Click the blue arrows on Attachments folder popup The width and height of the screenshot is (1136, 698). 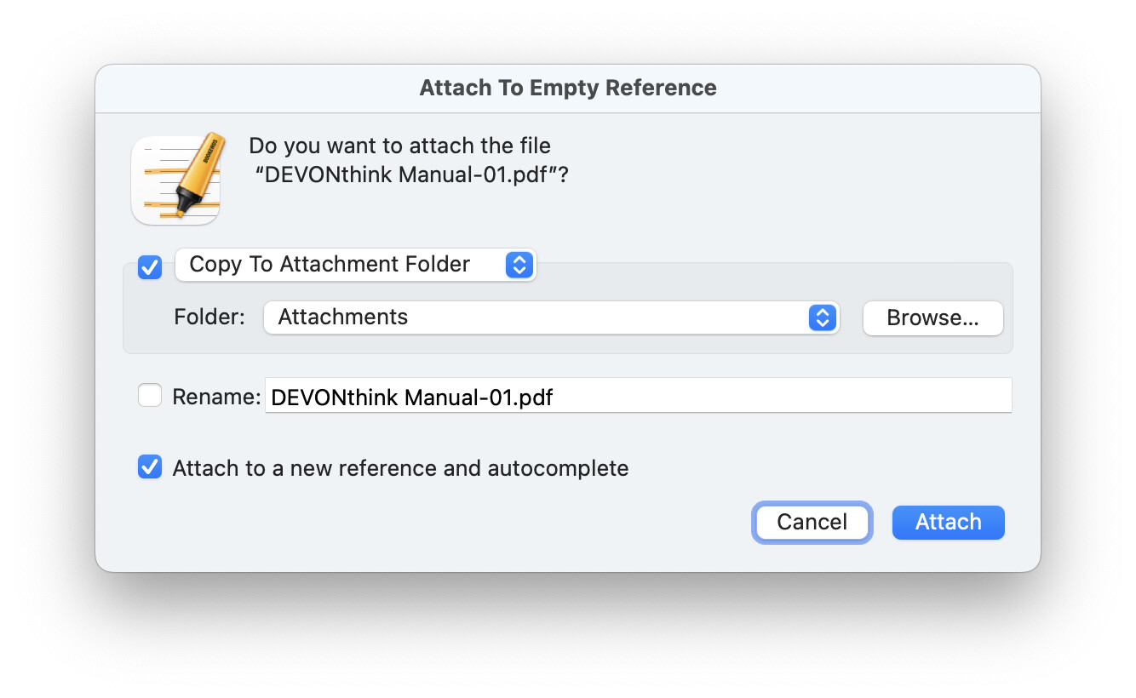pos(822,318)
